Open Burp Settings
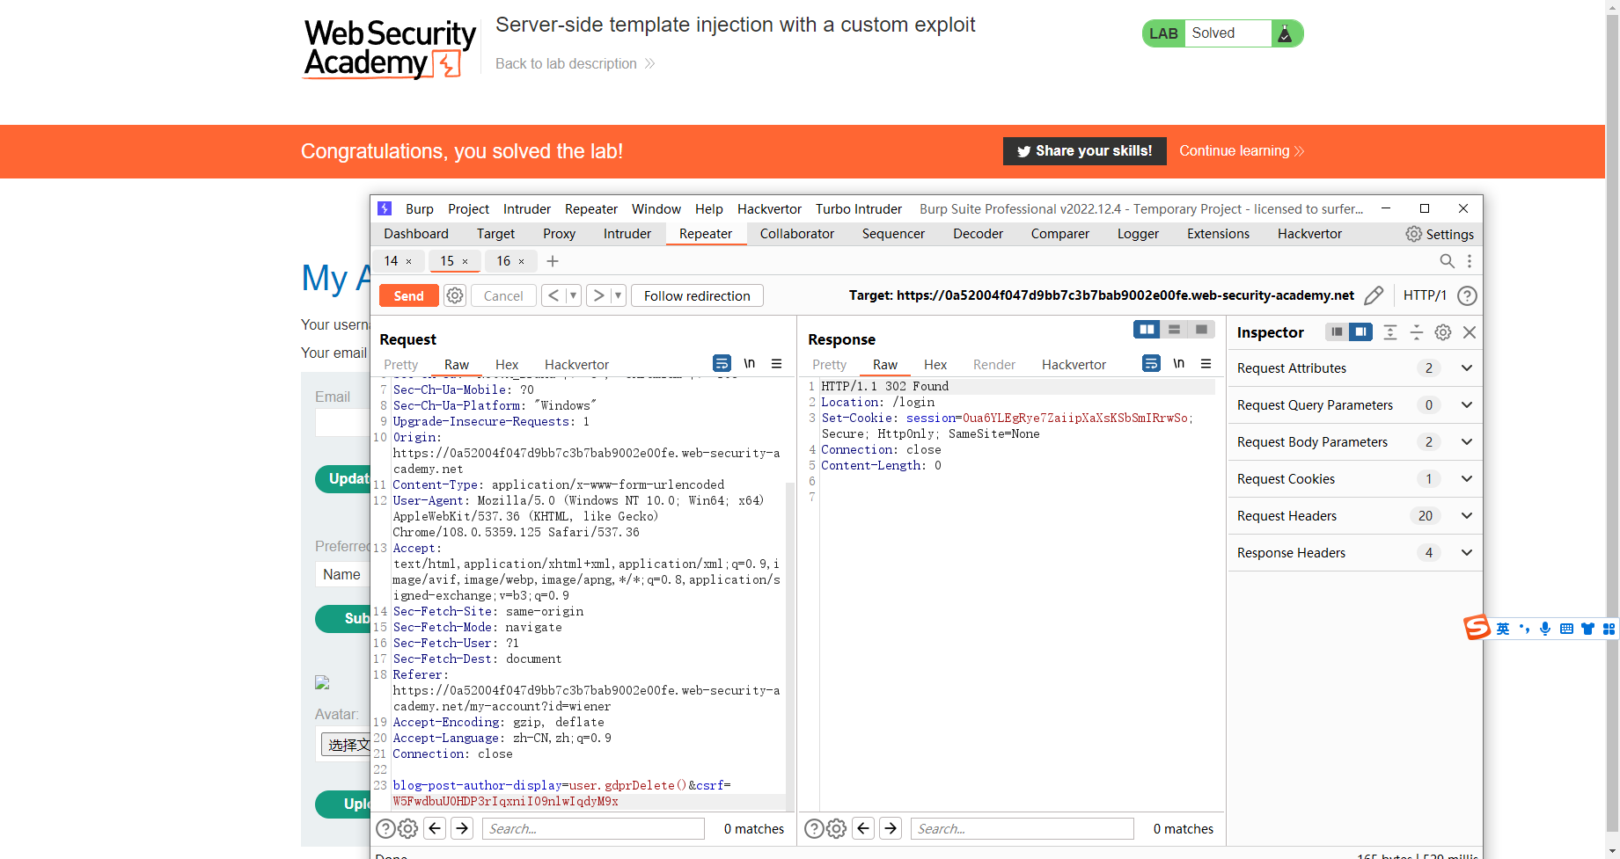The image size is (1620, 859). click(1440, 234)
